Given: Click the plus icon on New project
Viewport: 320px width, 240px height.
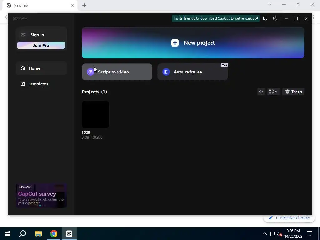Looking at the screenshot, I should [175, 43].
